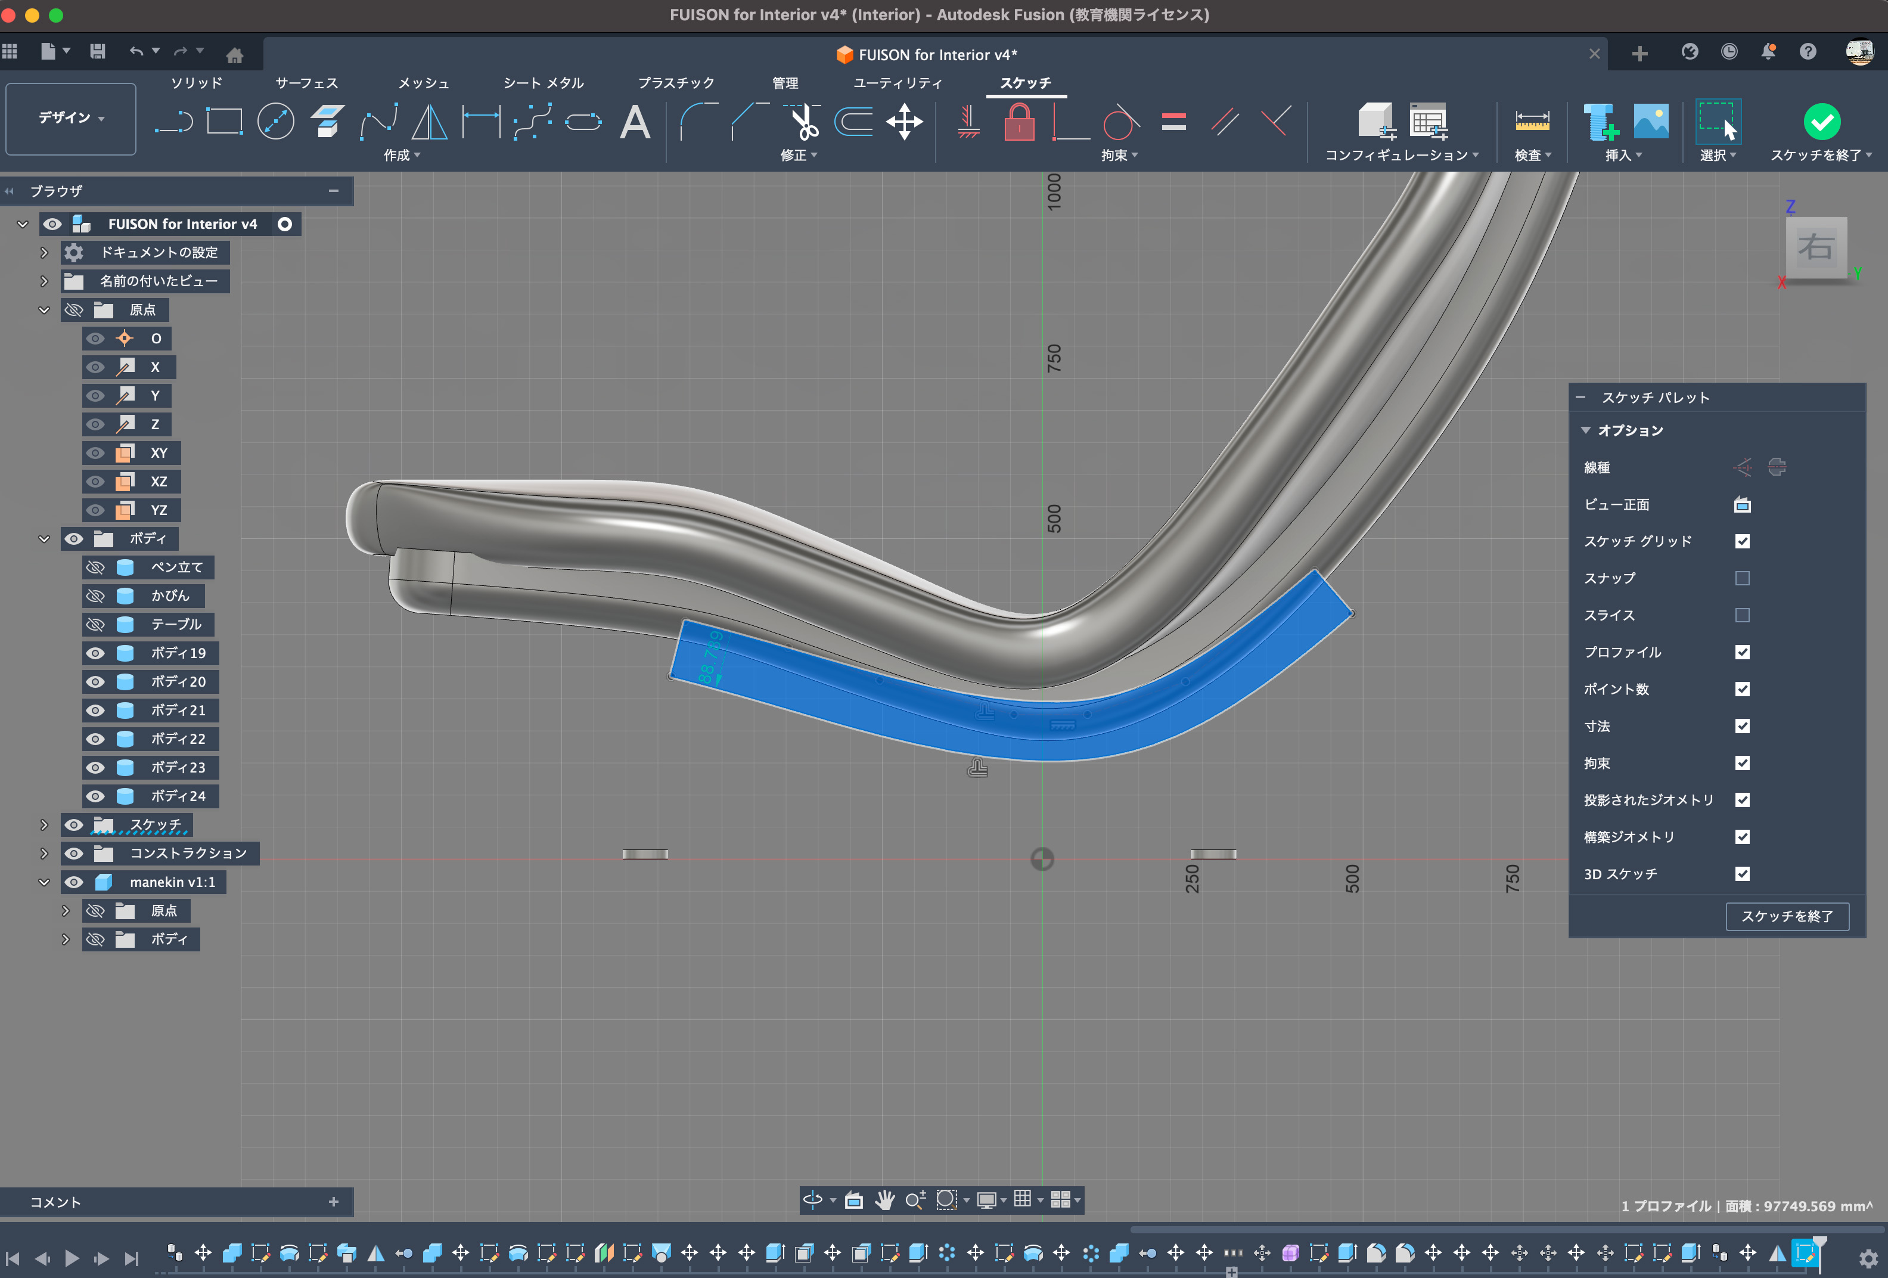Collapse the オプション section

pos(1586,430)
